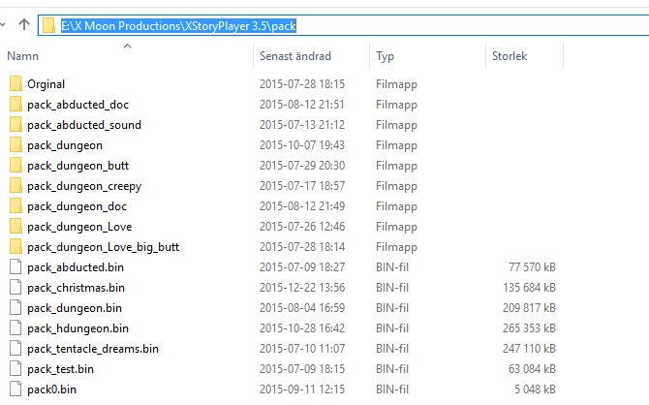Click the pack_dungeon_Love folder name

[x=79, y=227]
